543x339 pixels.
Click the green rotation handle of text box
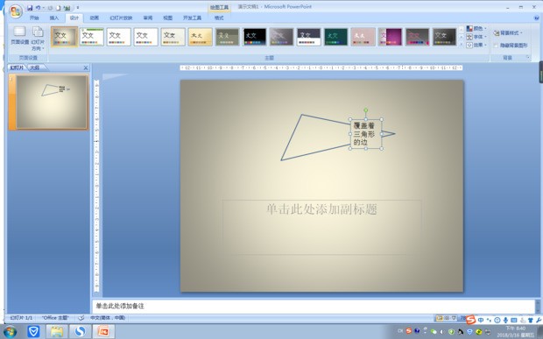point(366,110)
